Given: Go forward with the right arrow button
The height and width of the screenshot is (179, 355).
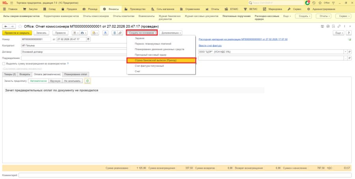Looking at the screenshot, I should pos(13,27).
